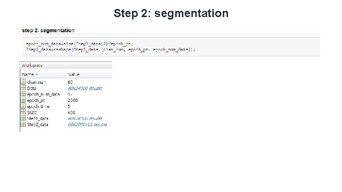Image resolution: width=342 pixels, height=192 pixels.
Task: Click the first code line with size()
Action: click(x=79, y=44)
